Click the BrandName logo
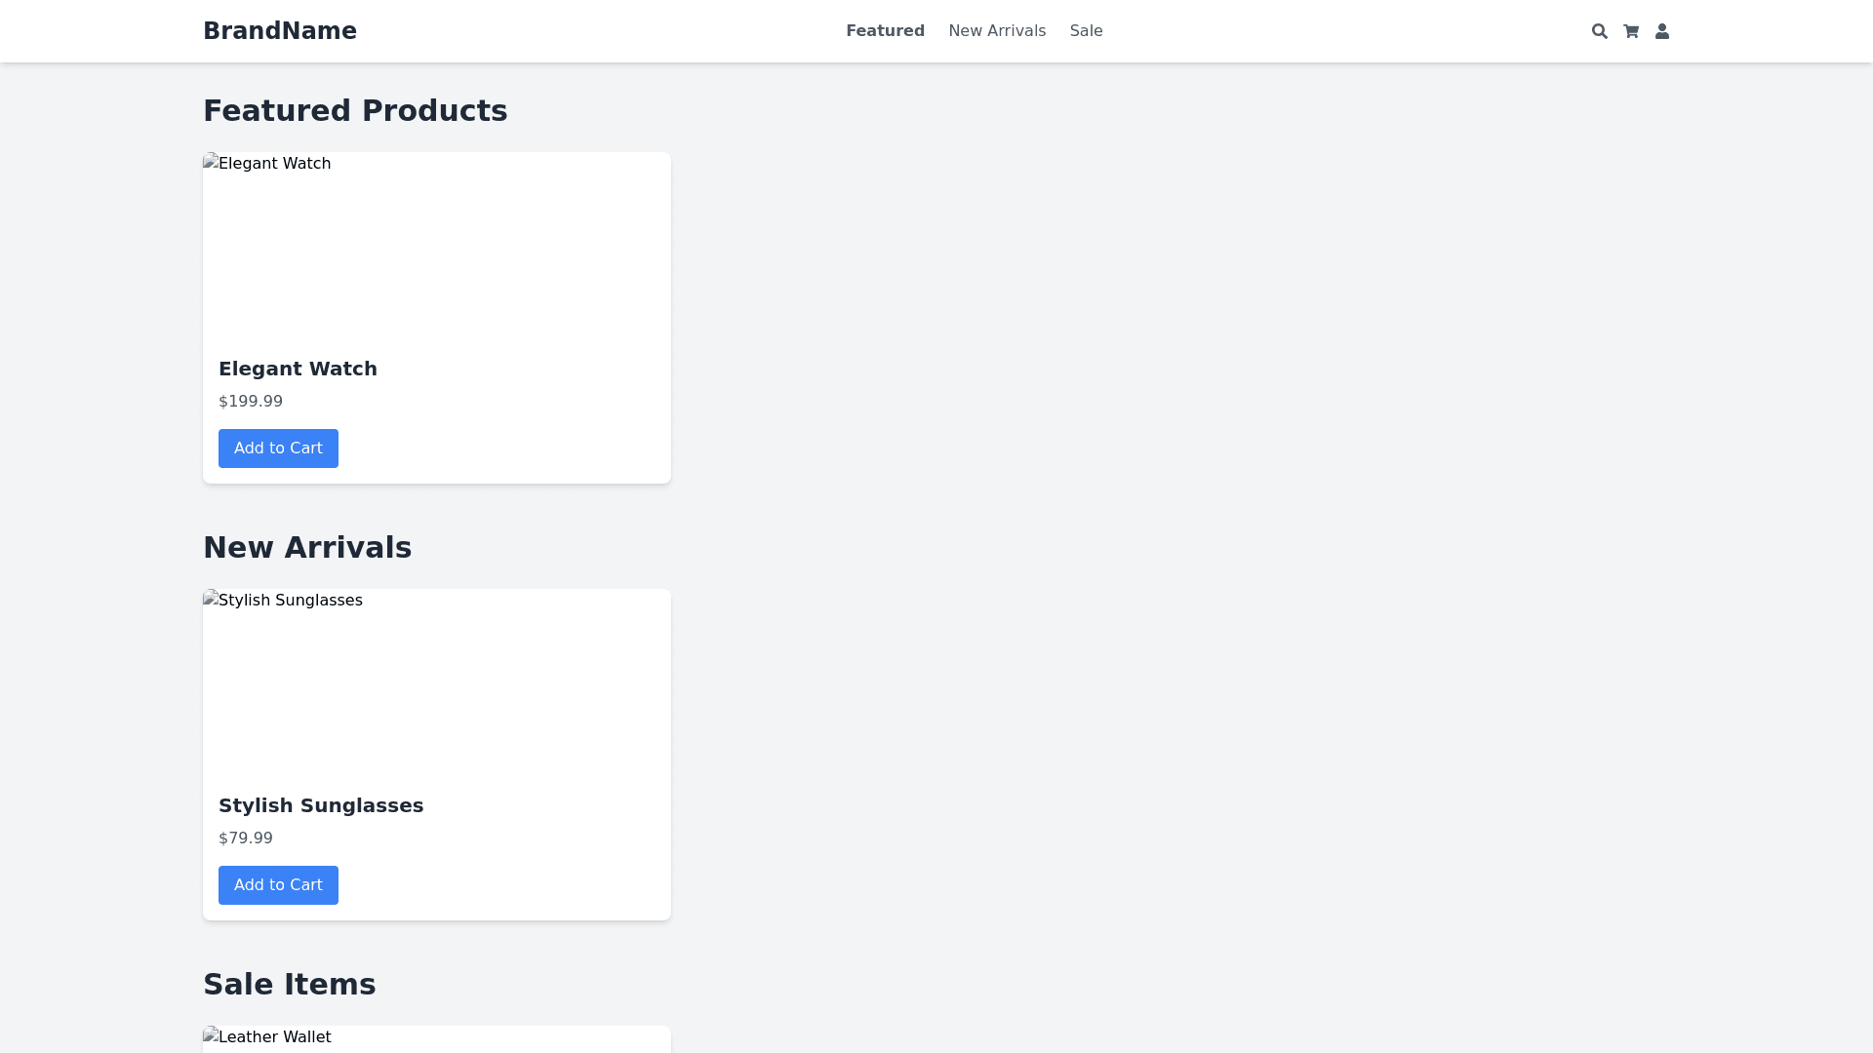The height and width of the screenshot is (1053, 1873). (x=279, y=31)
